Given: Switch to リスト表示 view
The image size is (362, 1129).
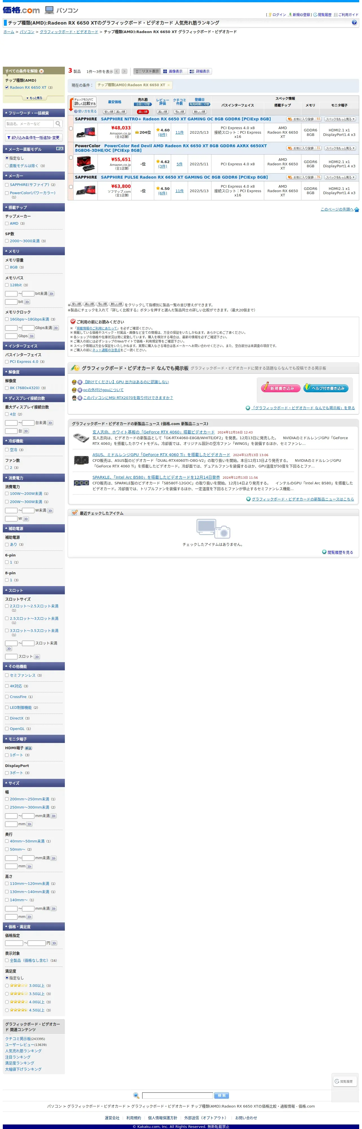Looking at the screenshot, I should pyautogui.click(x=147, y=71).
